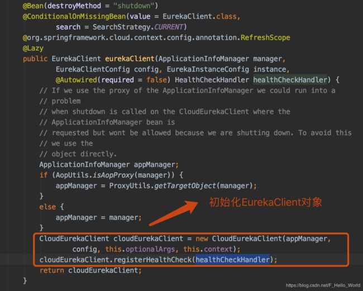
Task: Click the SearchStrategy class reference
Action: 122,27
